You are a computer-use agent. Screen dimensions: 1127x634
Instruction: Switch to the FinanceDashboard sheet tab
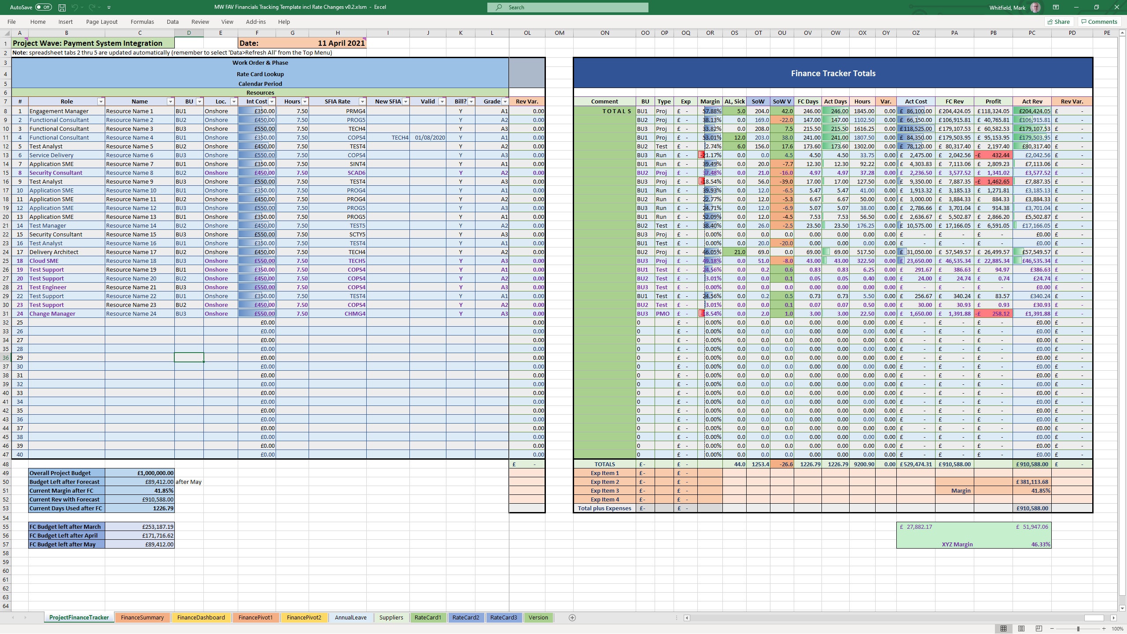click(x=201, y=617)
